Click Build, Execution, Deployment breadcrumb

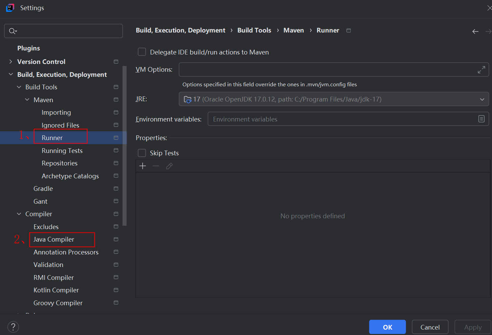coord(180,30)
